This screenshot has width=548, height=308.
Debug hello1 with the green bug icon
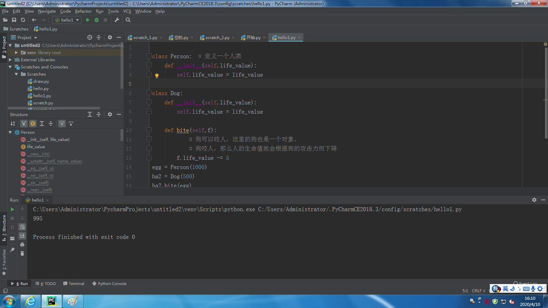pyautogui.click(x=97, y=20)
